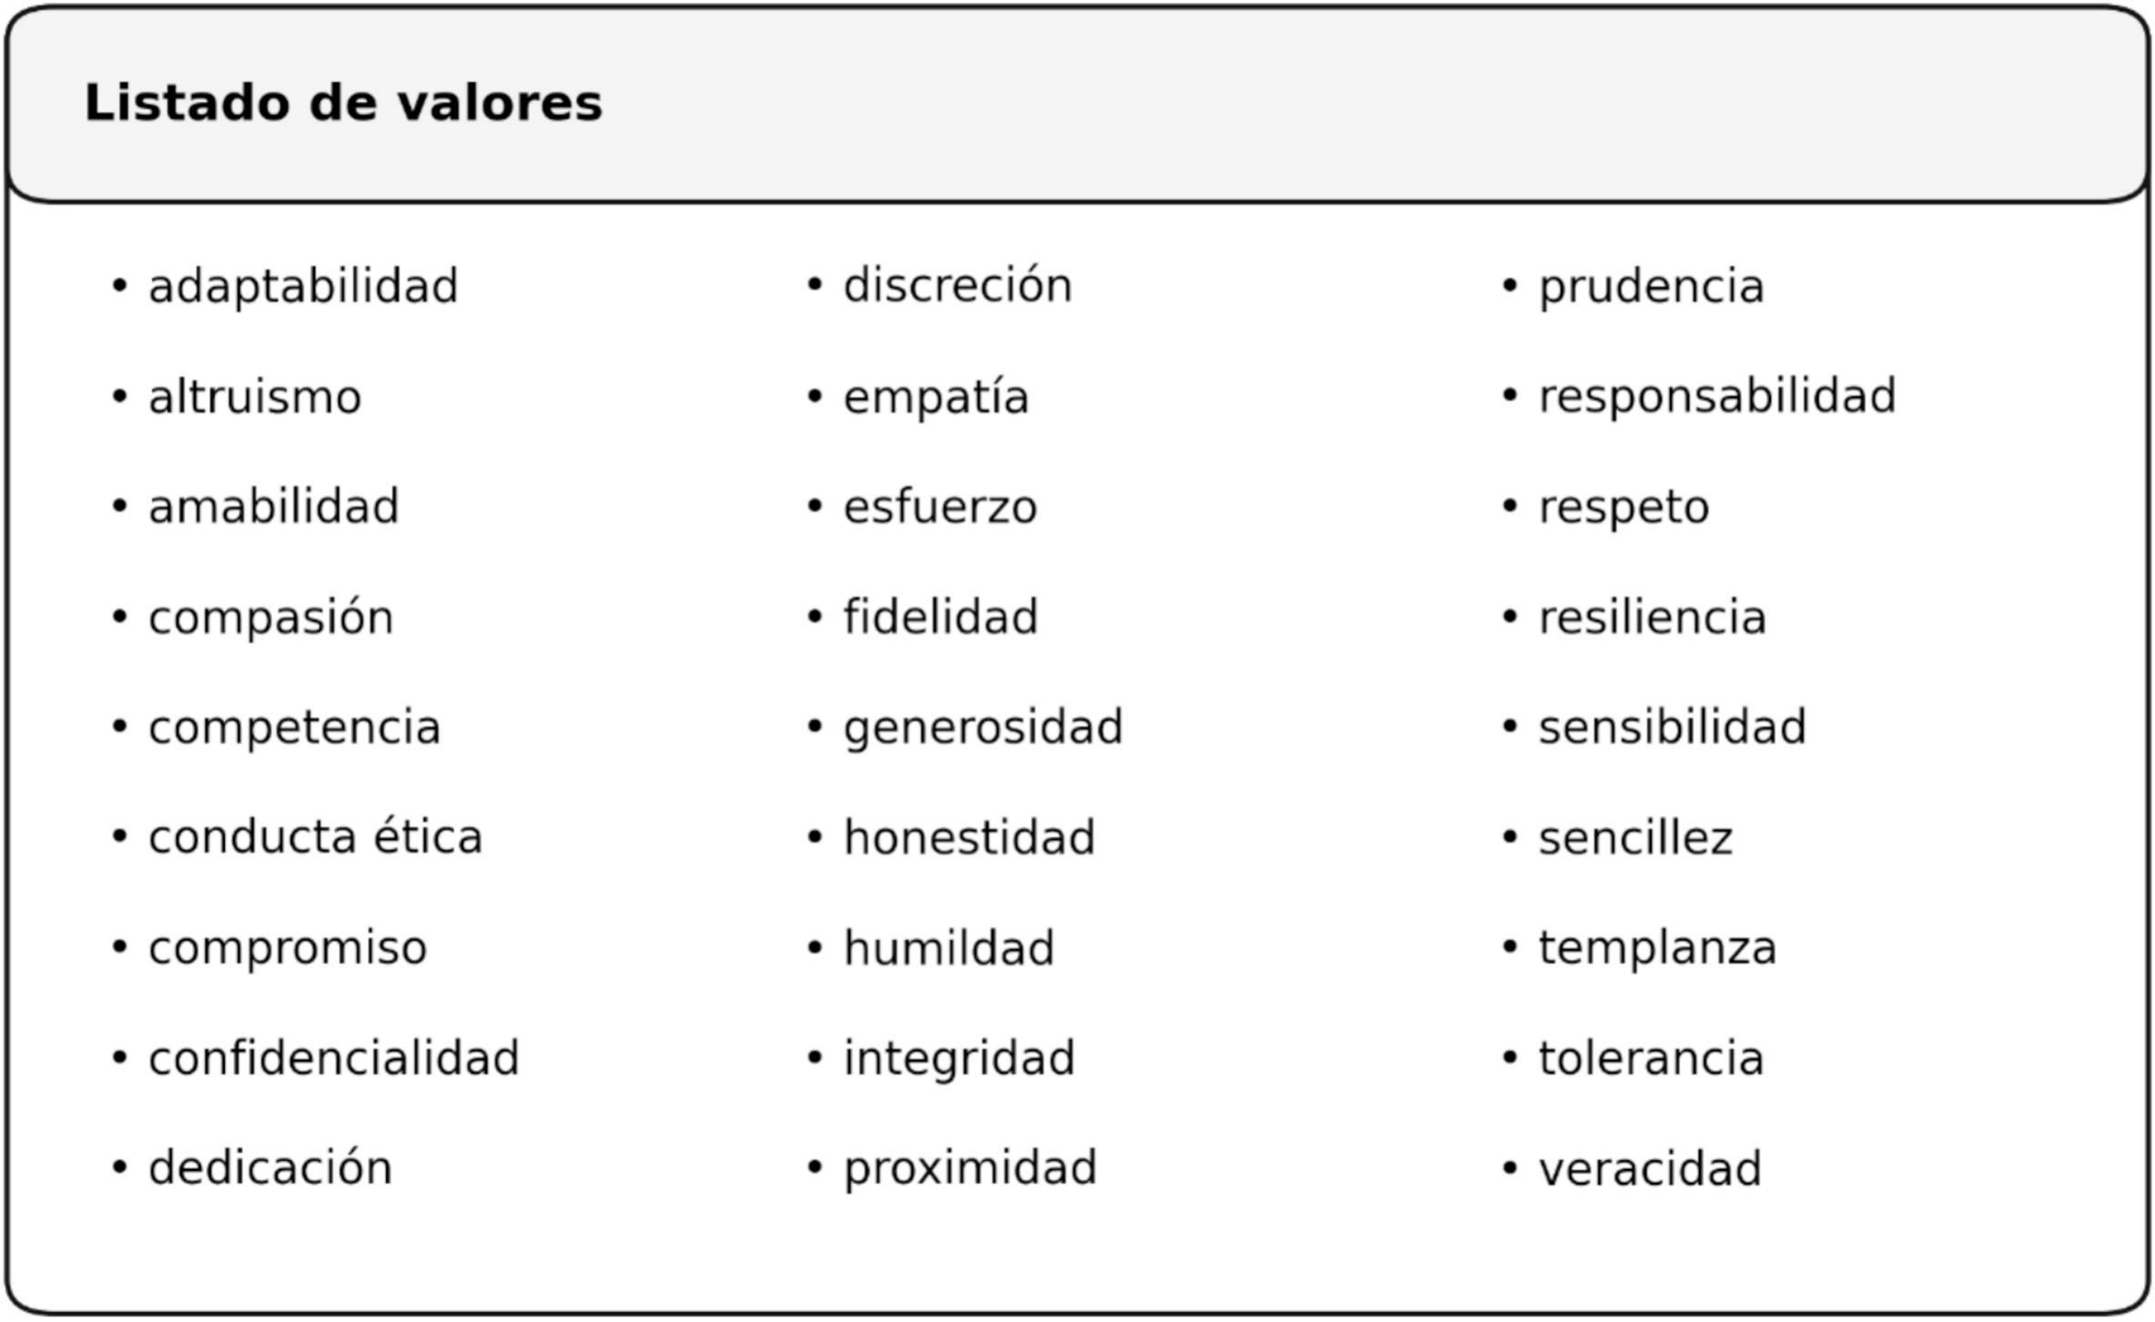2155x1322 pixels.
Task: Select "veracidad" at bottom of third column
Action: pyautogui.click(x=1650, y=1168)
